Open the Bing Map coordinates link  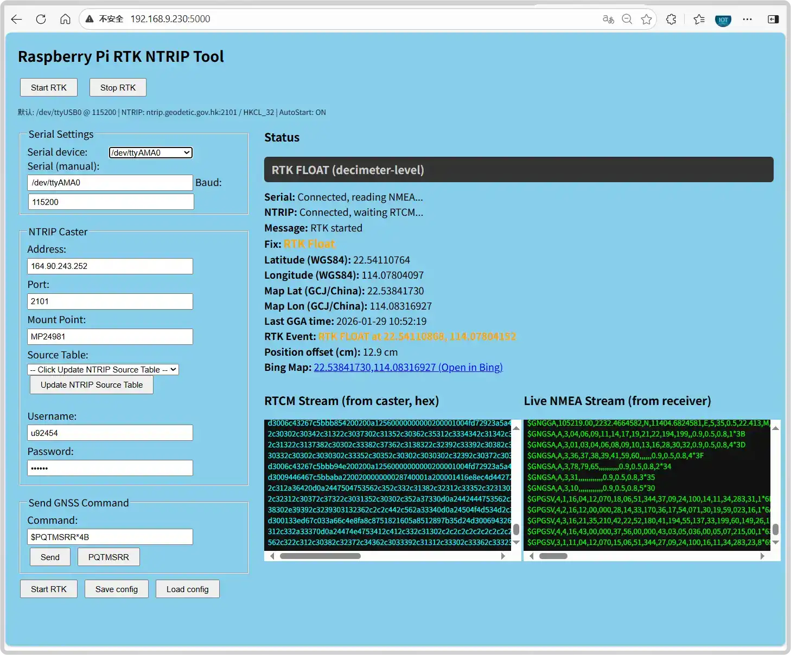click(408, 368)
